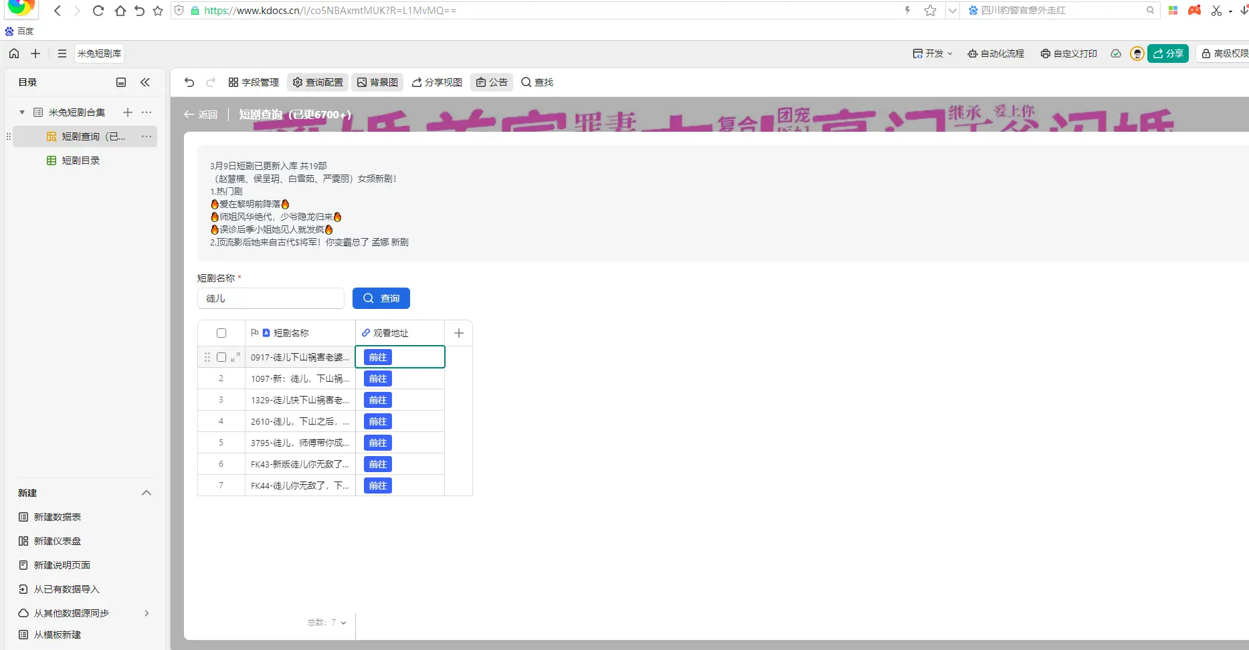Screen dimensions: 1249x650
Task: Open the 开发 dropdown menu
Action: (x=932, y=53)
